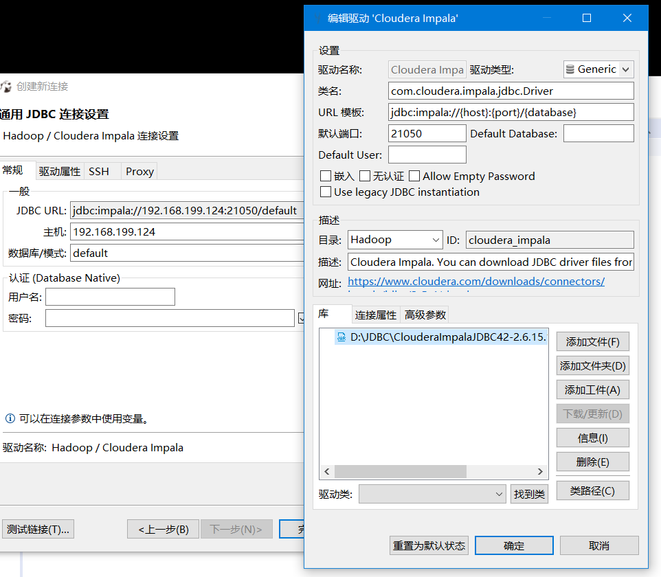Open the 驱动属性 tab
The width and height of the screenshot is (661, 577).
[x=60, y=171]
